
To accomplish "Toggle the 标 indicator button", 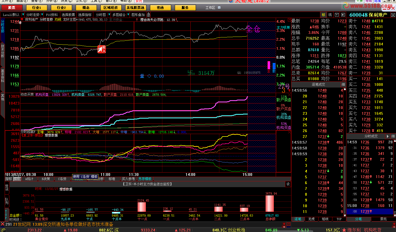I will (323, 15).
